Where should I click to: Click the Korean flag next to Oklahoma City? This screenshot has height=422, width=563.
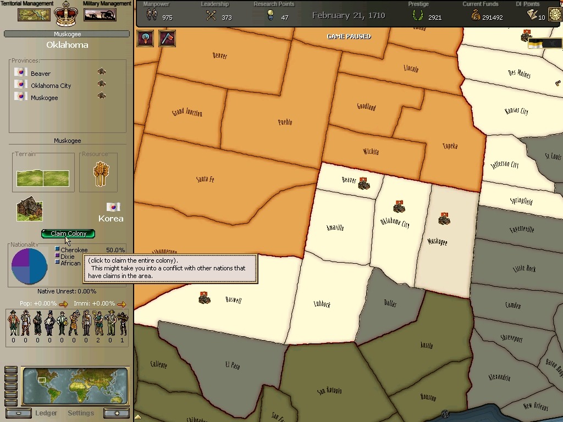coord(21,84)
